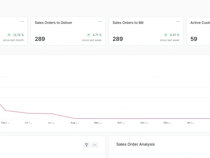Click the Jun label on chart axis
The height and width of the screenshot is (158, 210).
pyautogui.click(x=28, y=123)
